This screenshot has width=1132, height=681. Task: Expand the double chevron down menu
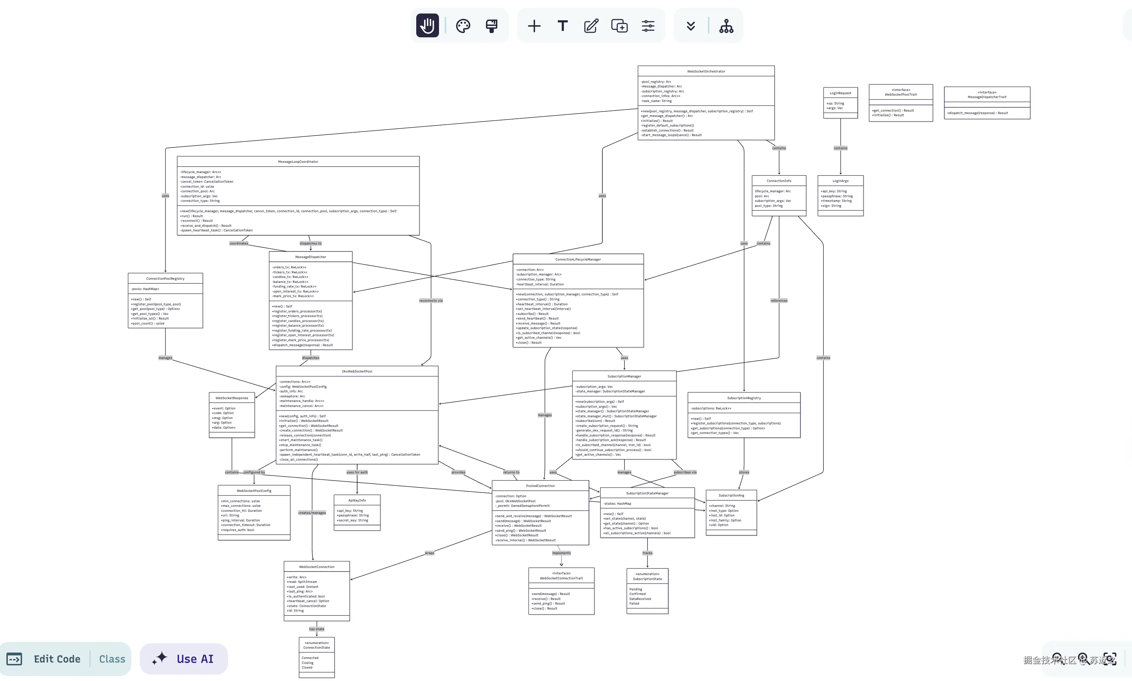(x=691, y=26)
